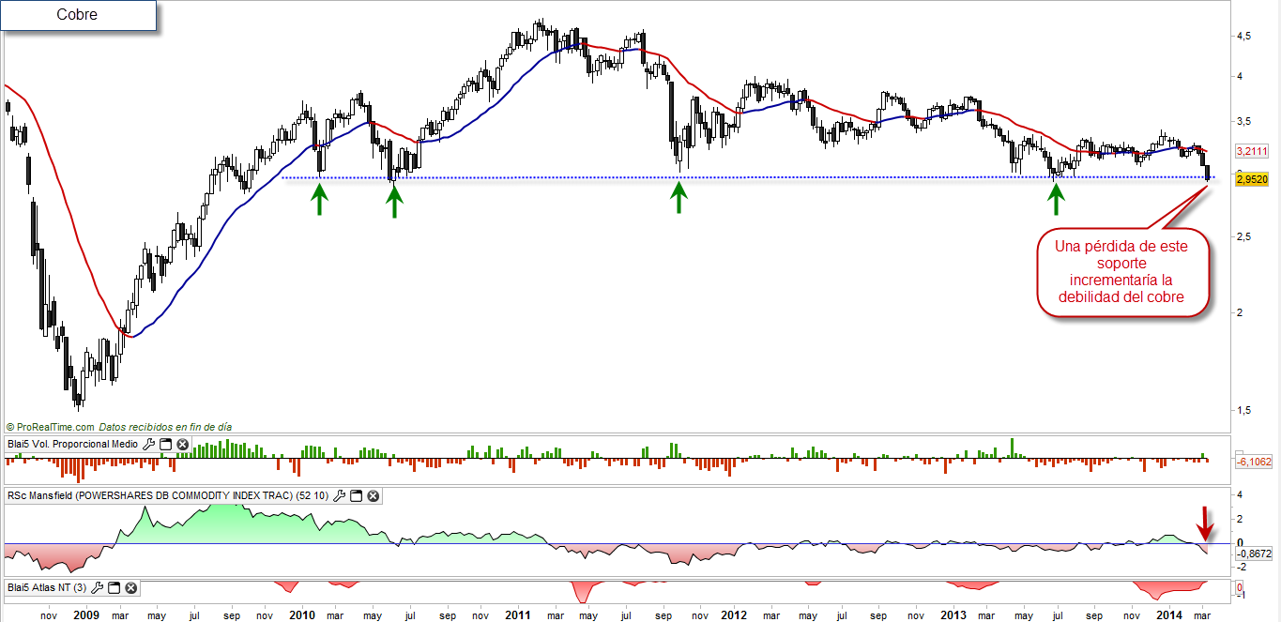This screenshot has width=1281, height=622.
Task: Click the 1,5 price scale label
Action: point(1246,410)
